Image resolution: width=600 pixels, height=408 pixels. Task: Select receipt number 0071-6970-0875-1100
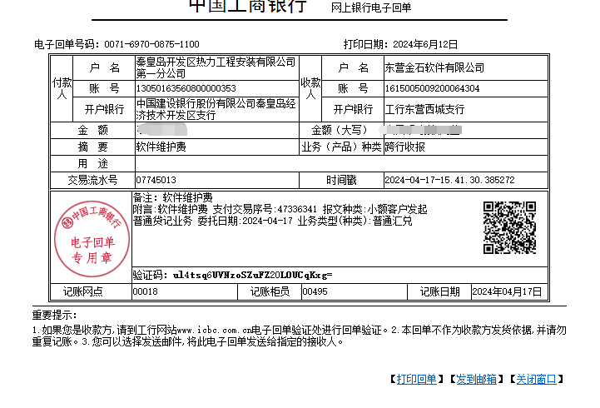click(152, 44)
